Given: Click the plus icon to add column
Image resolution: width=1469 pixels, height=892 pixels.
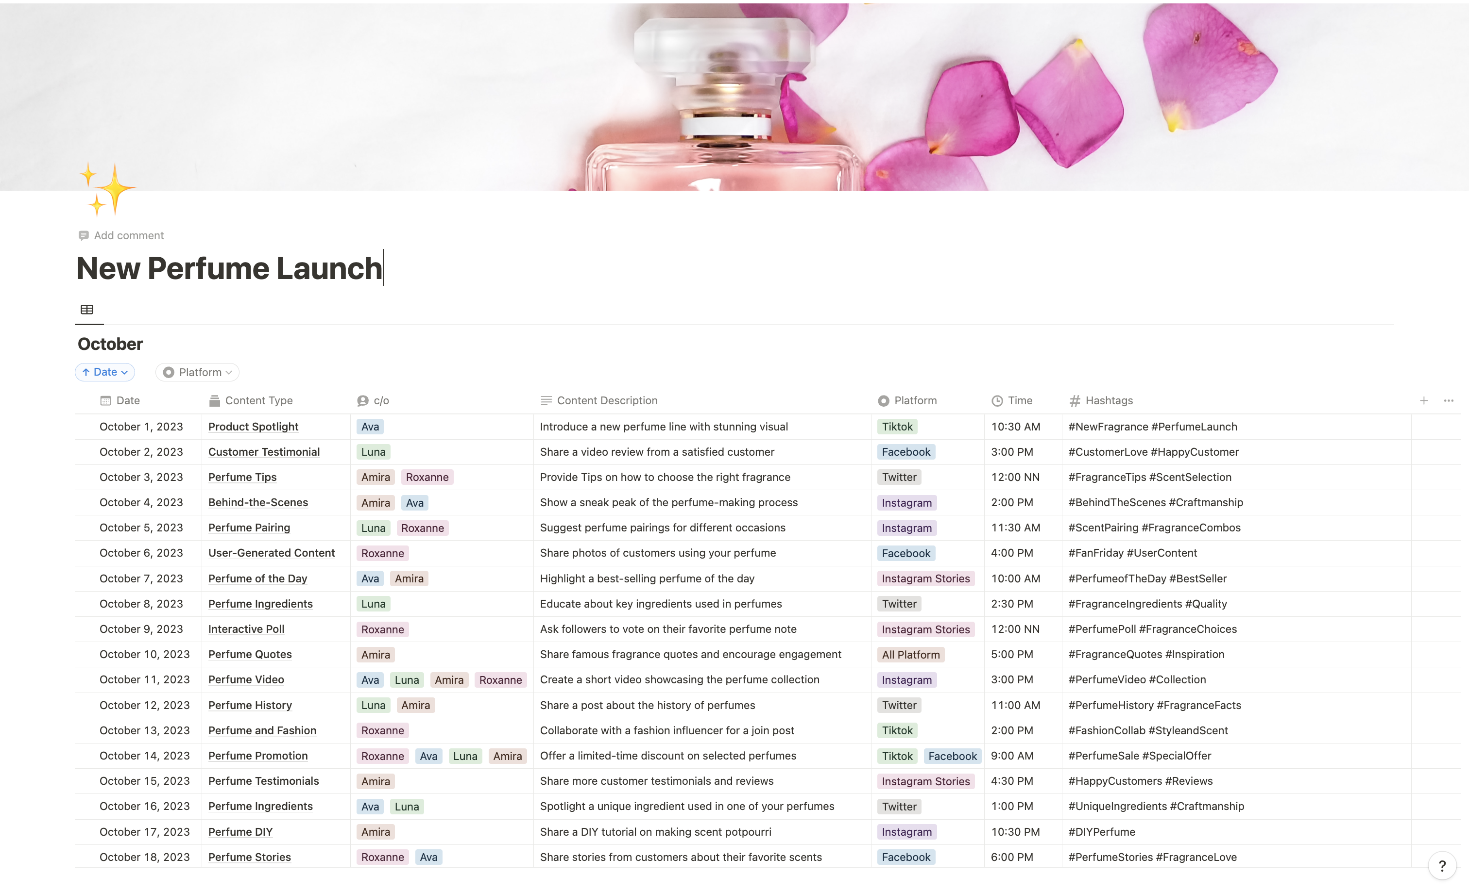Looking at the screenshot, I should (x=1424, y=401).
